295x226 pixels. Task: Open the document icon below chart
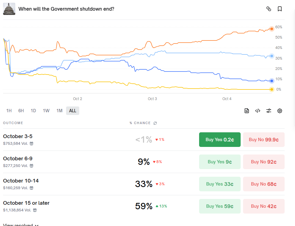[x=247, y=111]
